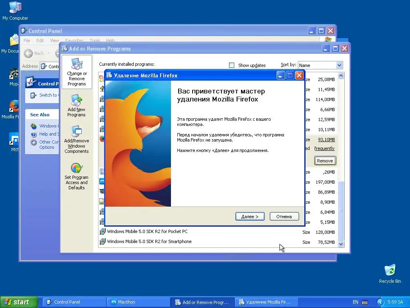Image resolution: width=410 pixels, height=308 pixels.
Task: Switch to Maxthon taskbar button
Action: click(138, 302)
